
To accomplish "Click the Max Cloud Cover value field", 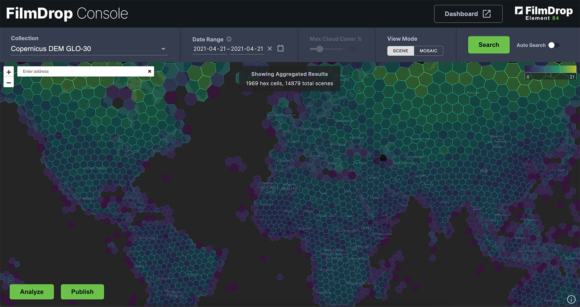I will (355, 49).
